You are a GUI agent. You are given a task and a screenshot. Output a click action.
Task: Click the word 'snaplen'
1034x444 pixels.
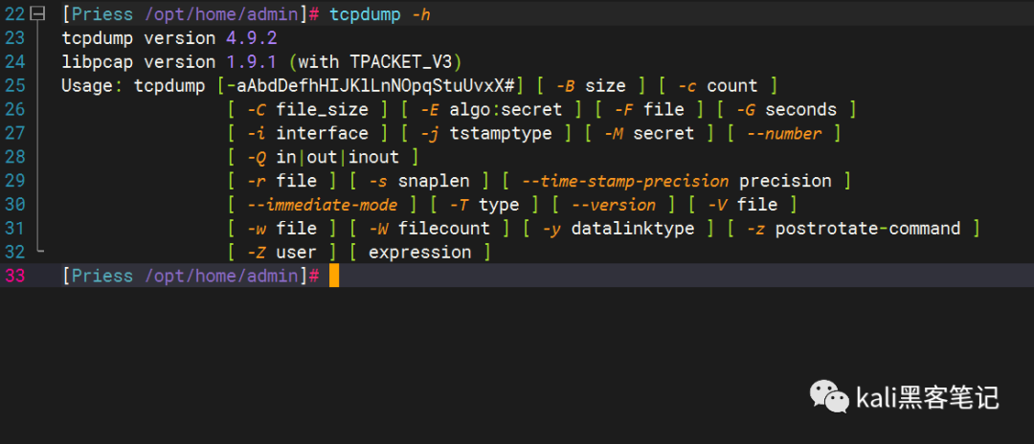434,181
